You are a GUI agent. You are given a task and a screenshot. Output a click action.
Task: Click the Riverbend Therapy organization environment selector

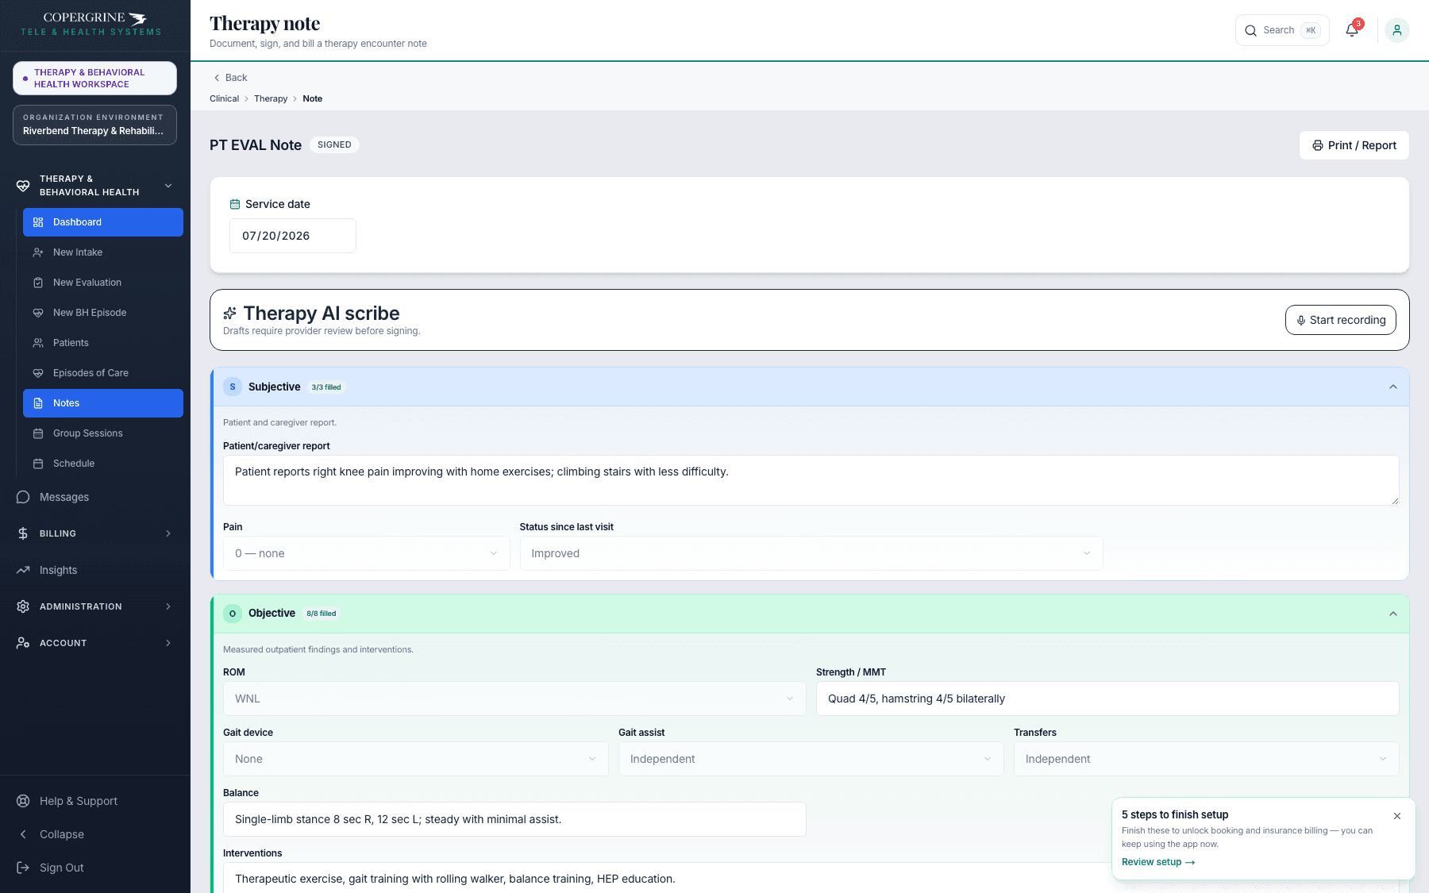tap(94, 125)
